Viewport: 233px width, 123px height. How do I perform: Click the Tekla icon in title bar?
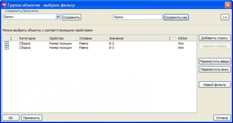[x=4, y=5]
